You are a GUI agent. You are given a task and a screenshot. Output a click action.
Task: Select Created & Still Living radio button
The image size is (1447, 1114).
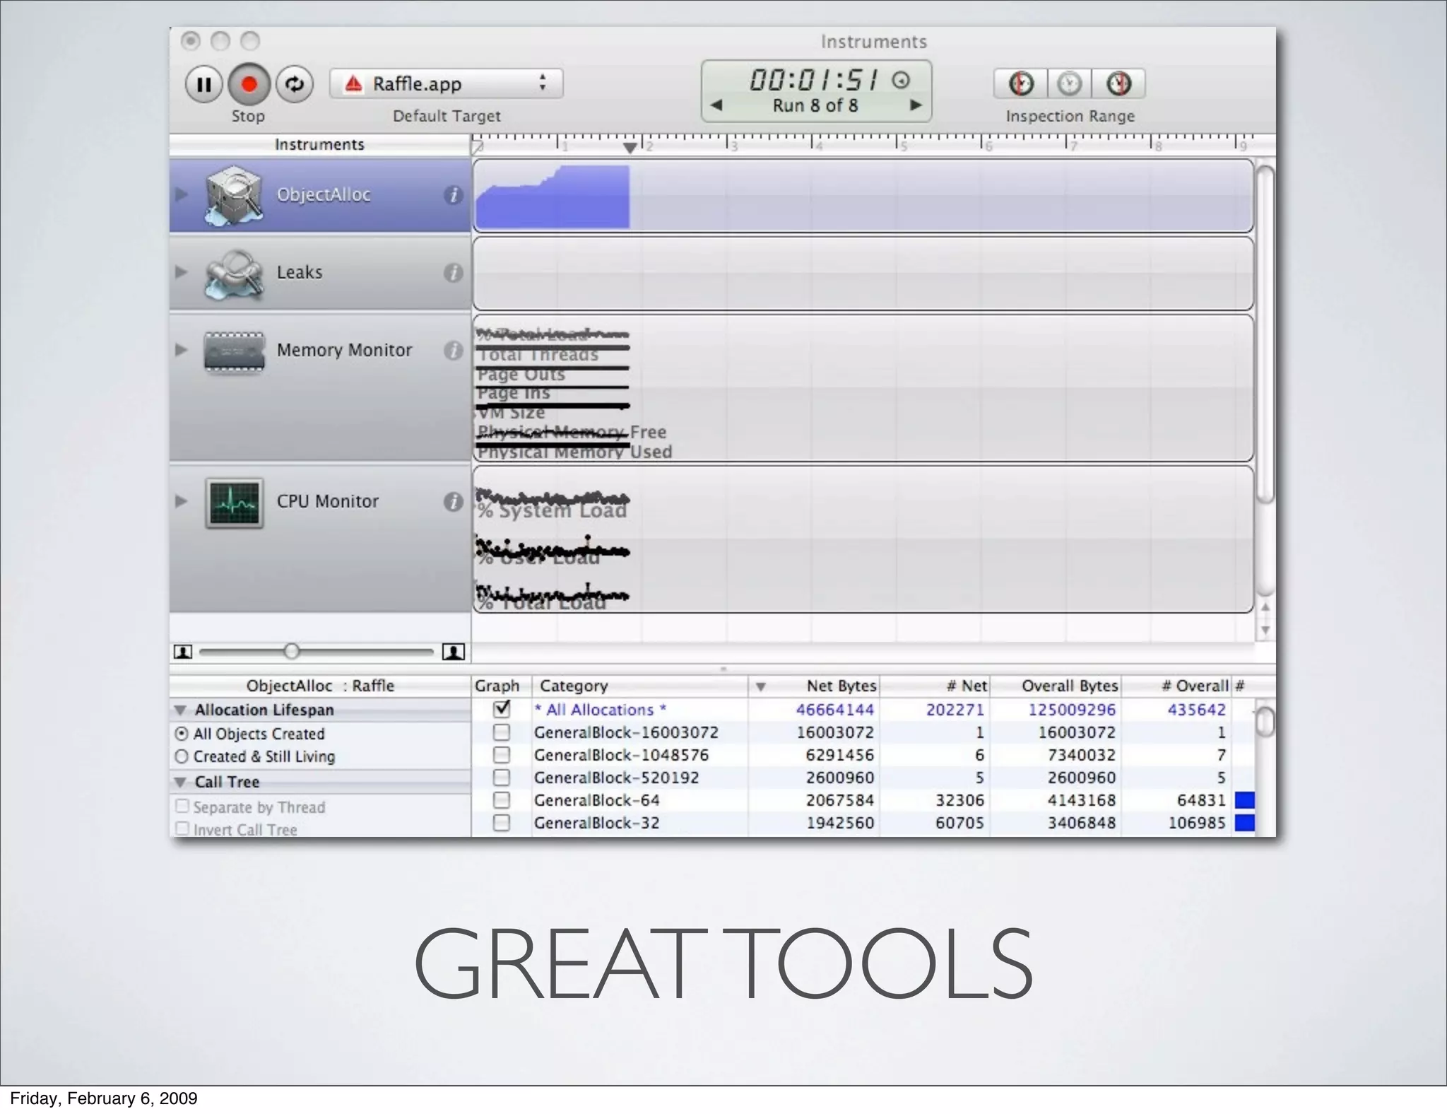182,756
